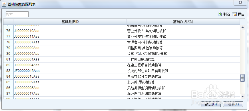249x111 pixels.
Task: Select name 上交款项辅助核算
Action: coord(183,82)
